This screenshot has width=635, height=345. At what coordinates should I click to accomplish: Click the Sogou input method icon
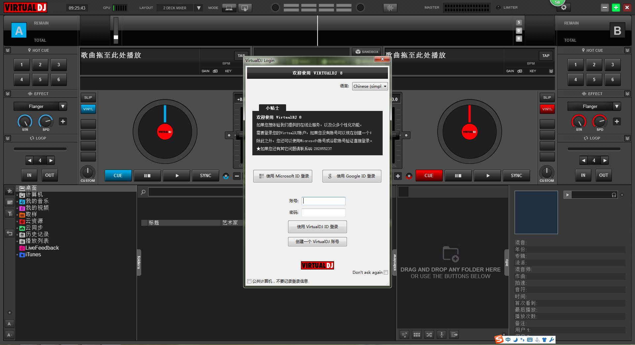(x=499, y=339)
